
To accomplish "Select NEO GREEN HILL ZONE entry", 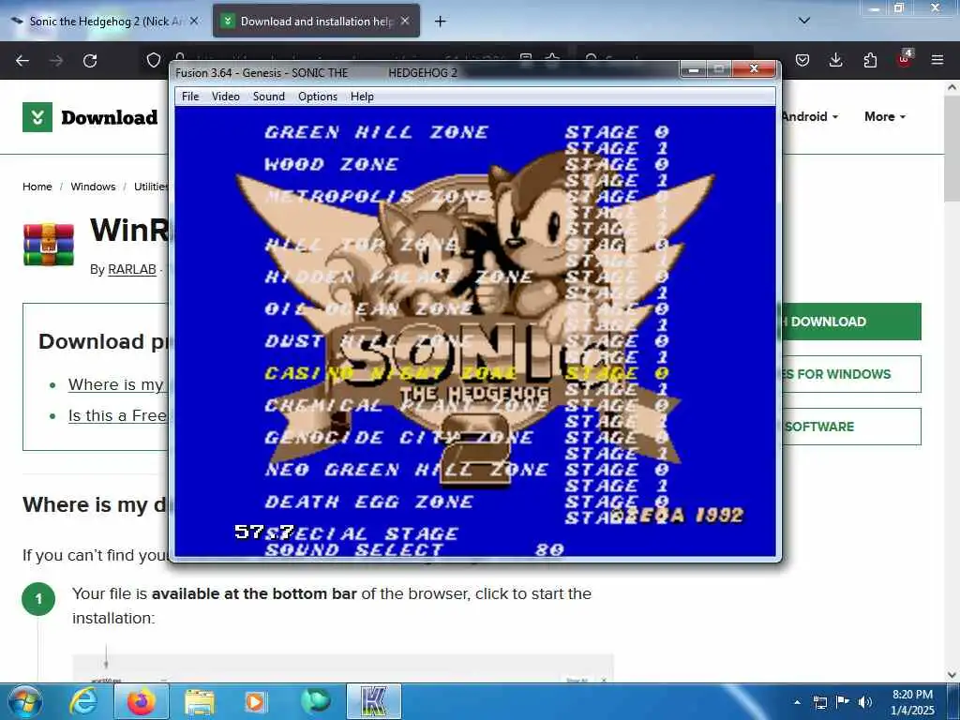I will [406, 470].
